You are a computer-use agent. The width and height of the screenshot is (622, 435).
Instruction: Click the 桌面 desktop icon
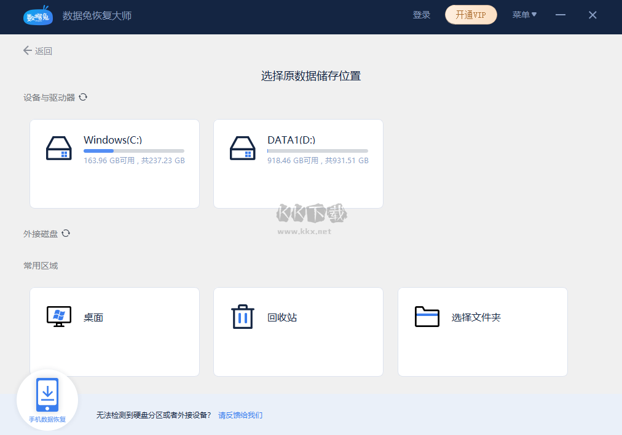pos(58,317)
